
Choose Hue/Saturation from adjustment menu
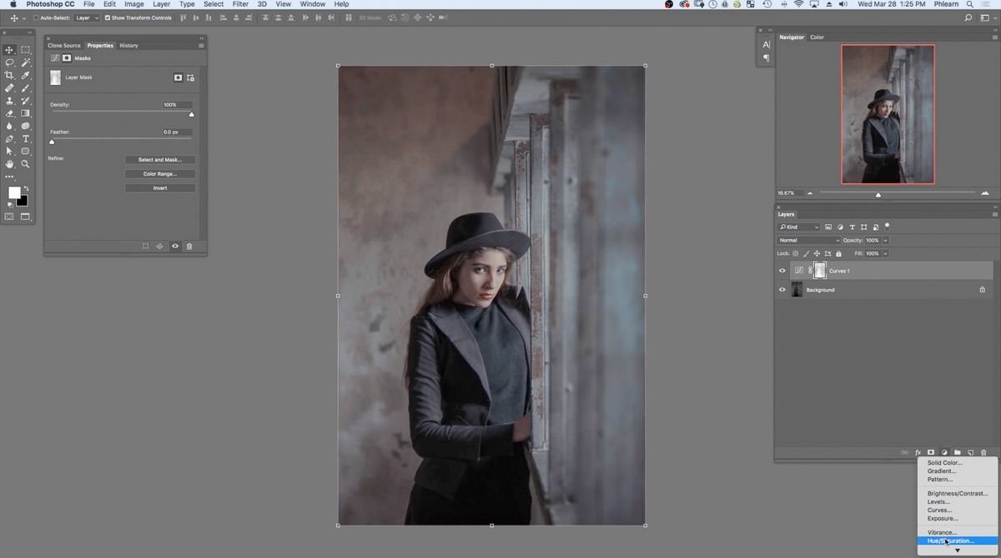click(957, 541)
